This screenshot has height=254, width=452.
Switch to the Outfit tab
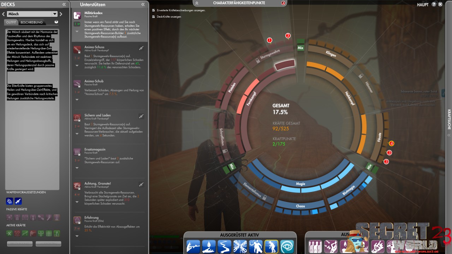[x=11, y=22]
